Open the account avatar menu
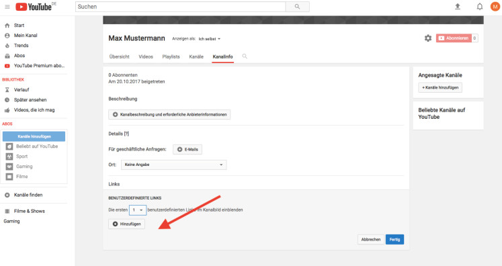Image resolution: width=502 pixels, height=266 pixels. [495, 7]
